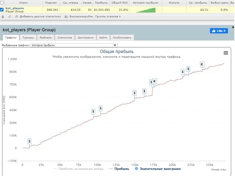Uncheck the kot_players row checkbox
This screenshot has width=235, height=176.
point(2,10)
